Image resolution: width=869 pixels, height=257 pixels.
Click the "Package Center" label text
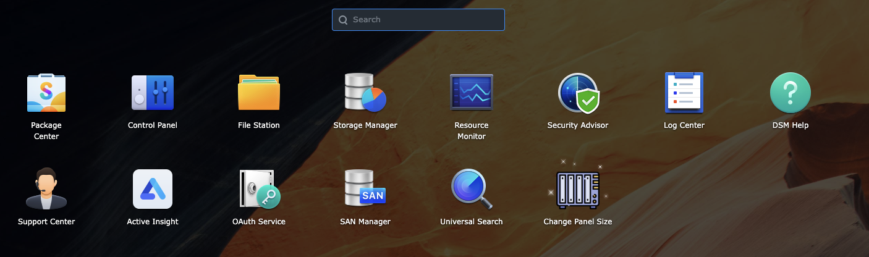(x=46, y=131)
